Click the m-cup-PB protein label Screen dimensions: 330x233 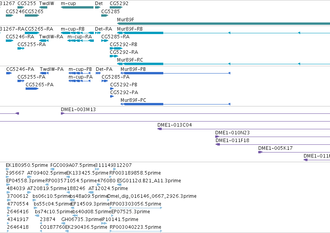coord(80,69)
